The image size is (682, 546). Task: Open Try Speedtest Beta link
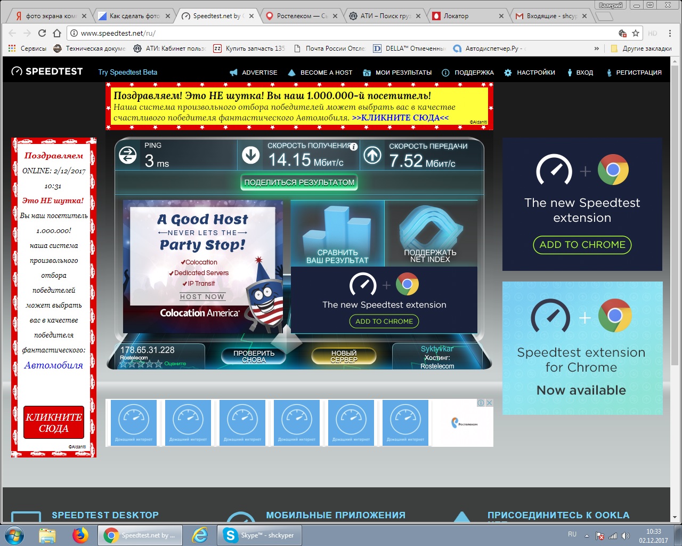[x=127, y=72]
